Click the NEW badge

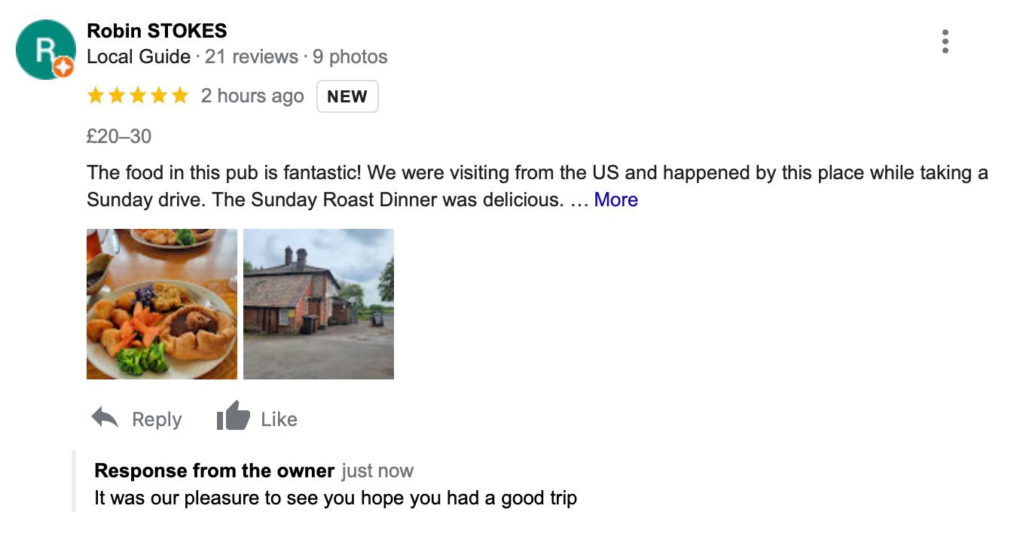347,96
